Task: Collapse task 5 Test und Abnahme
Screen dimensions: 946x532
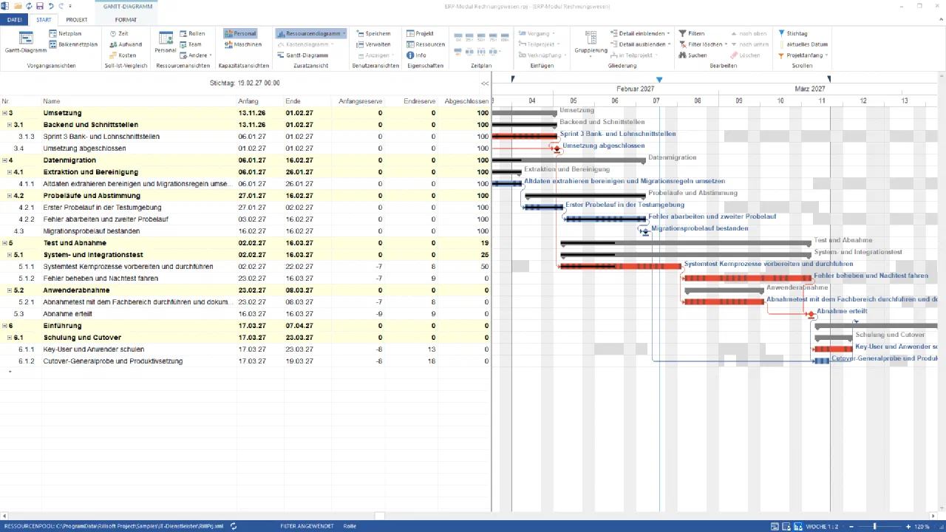Action: (4, 243)
